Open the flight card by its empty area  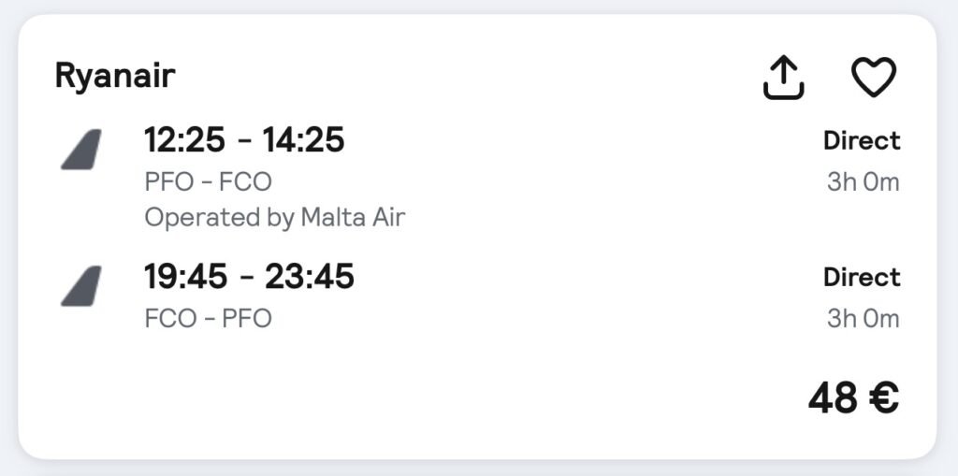(468, 393)
